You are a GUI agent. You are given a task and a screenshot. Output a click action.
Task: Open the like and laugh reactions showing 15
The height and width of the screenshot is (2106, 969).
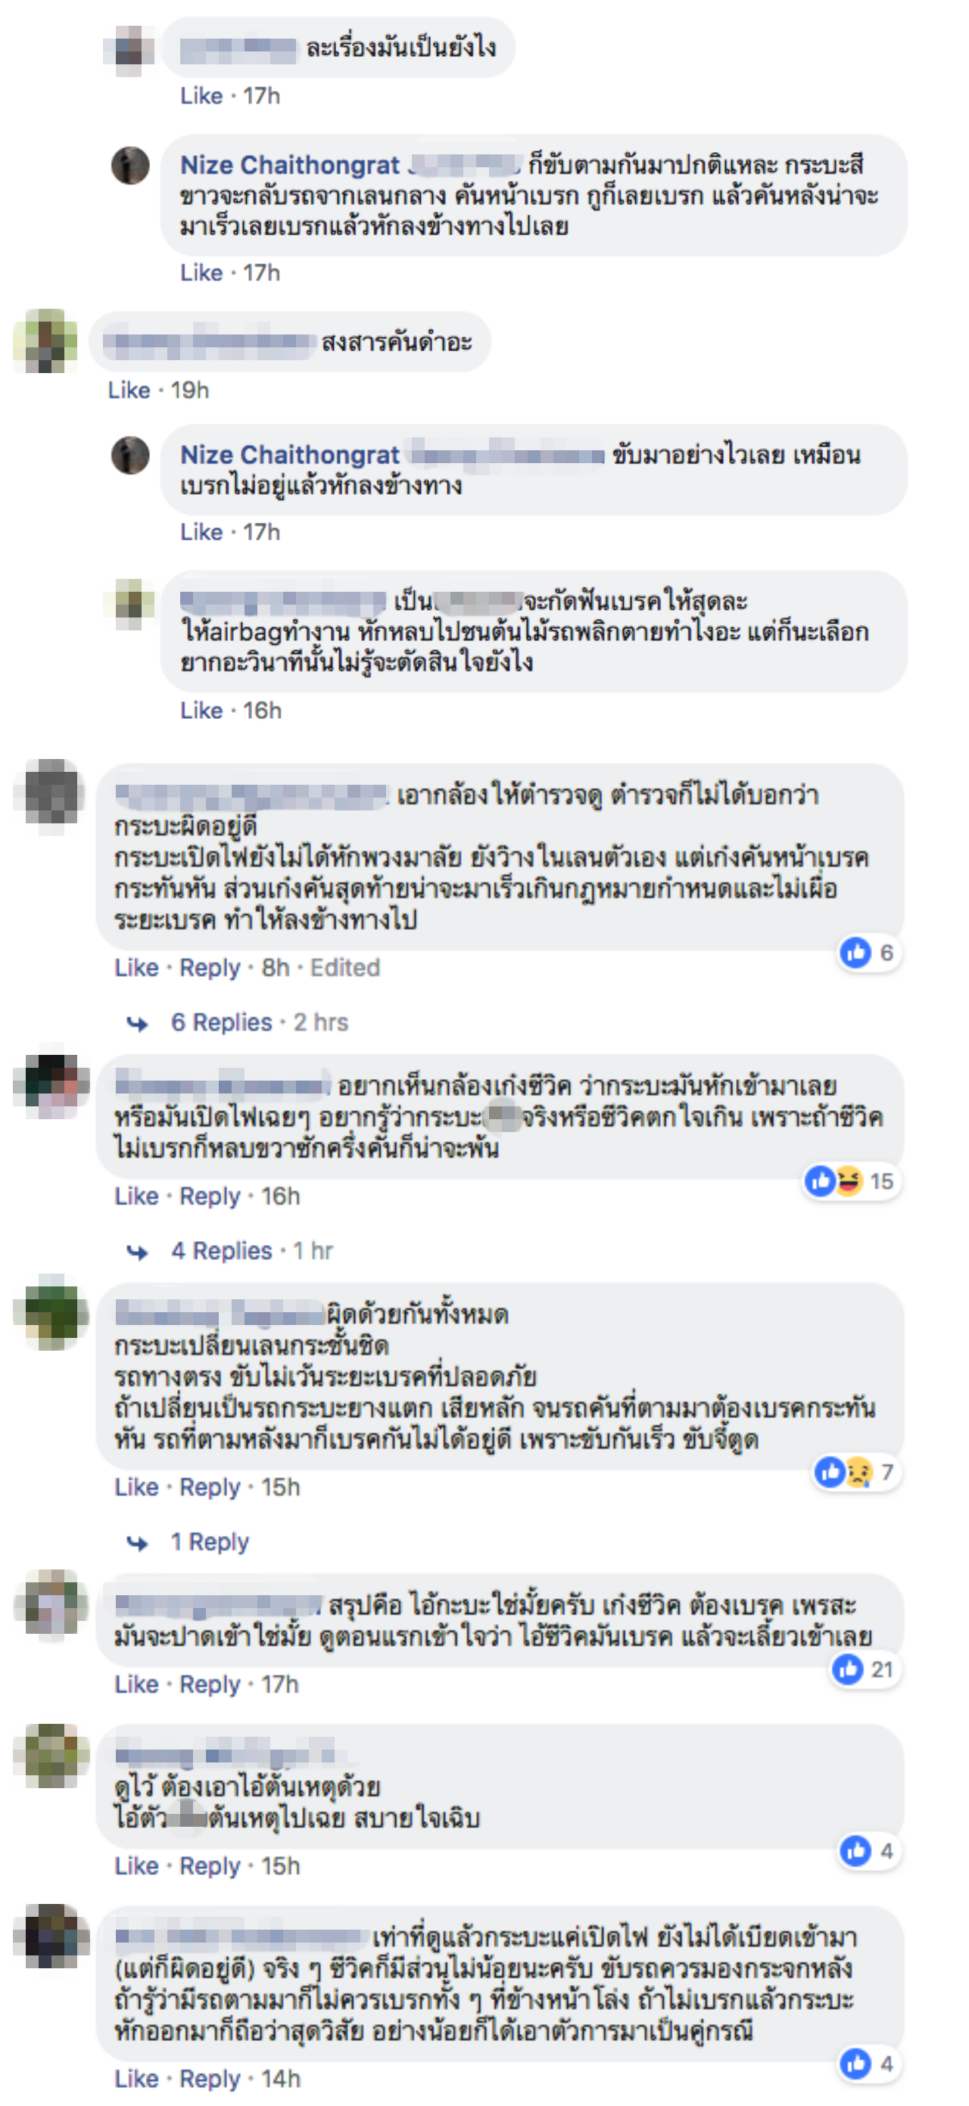pyautogui.click(x=852, y=1181)
